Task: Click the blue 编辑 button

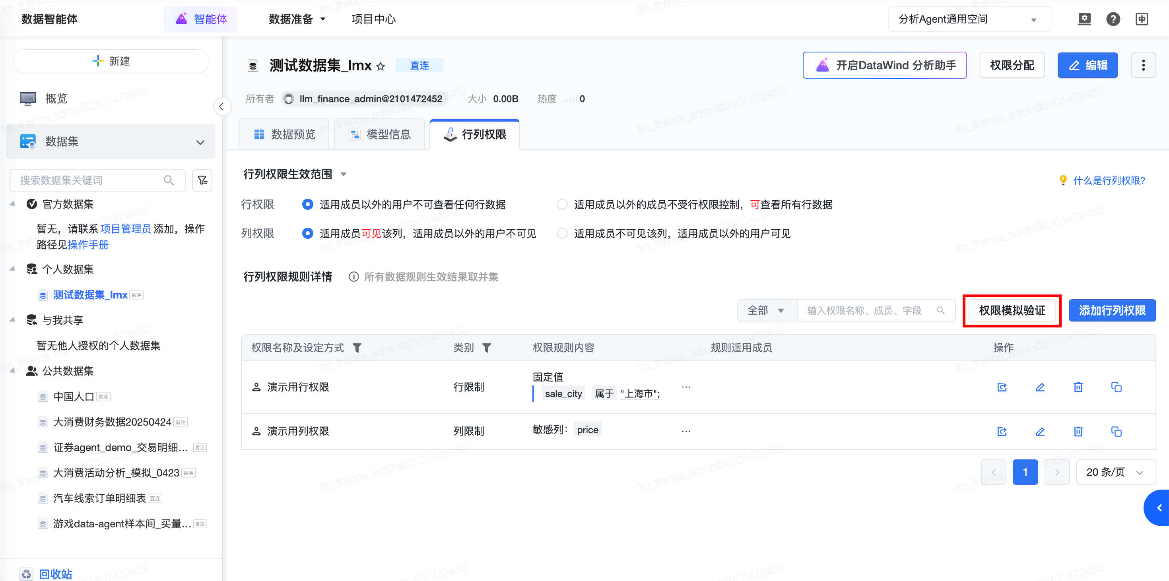Action: pyautogui.click(x=1087, y=65)
